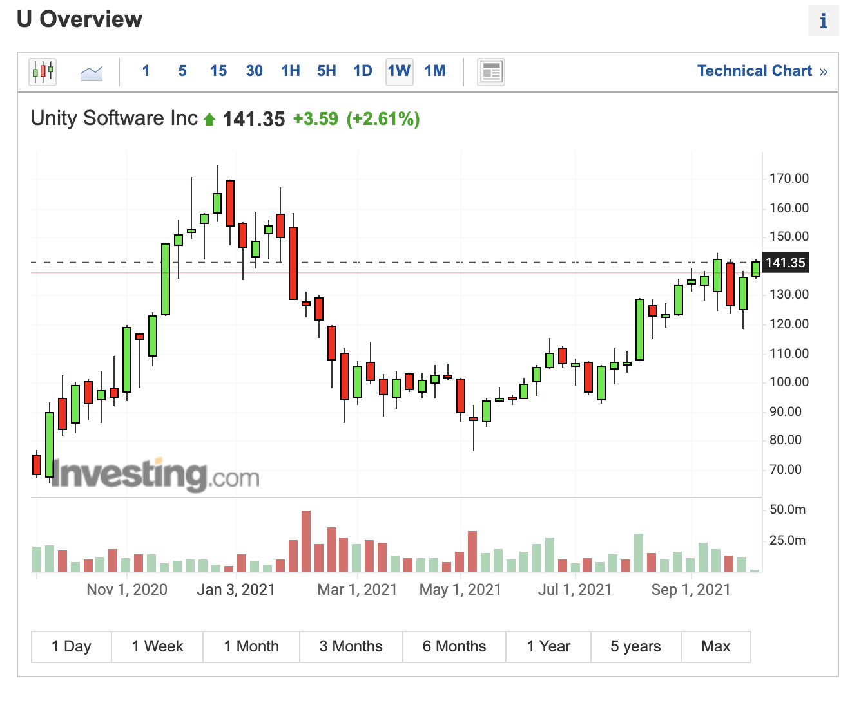Image resolution: width=861 pixels, height=703 pixels.
Task: Click the Jul 1, 2021 date label
Action: (575, 590)
